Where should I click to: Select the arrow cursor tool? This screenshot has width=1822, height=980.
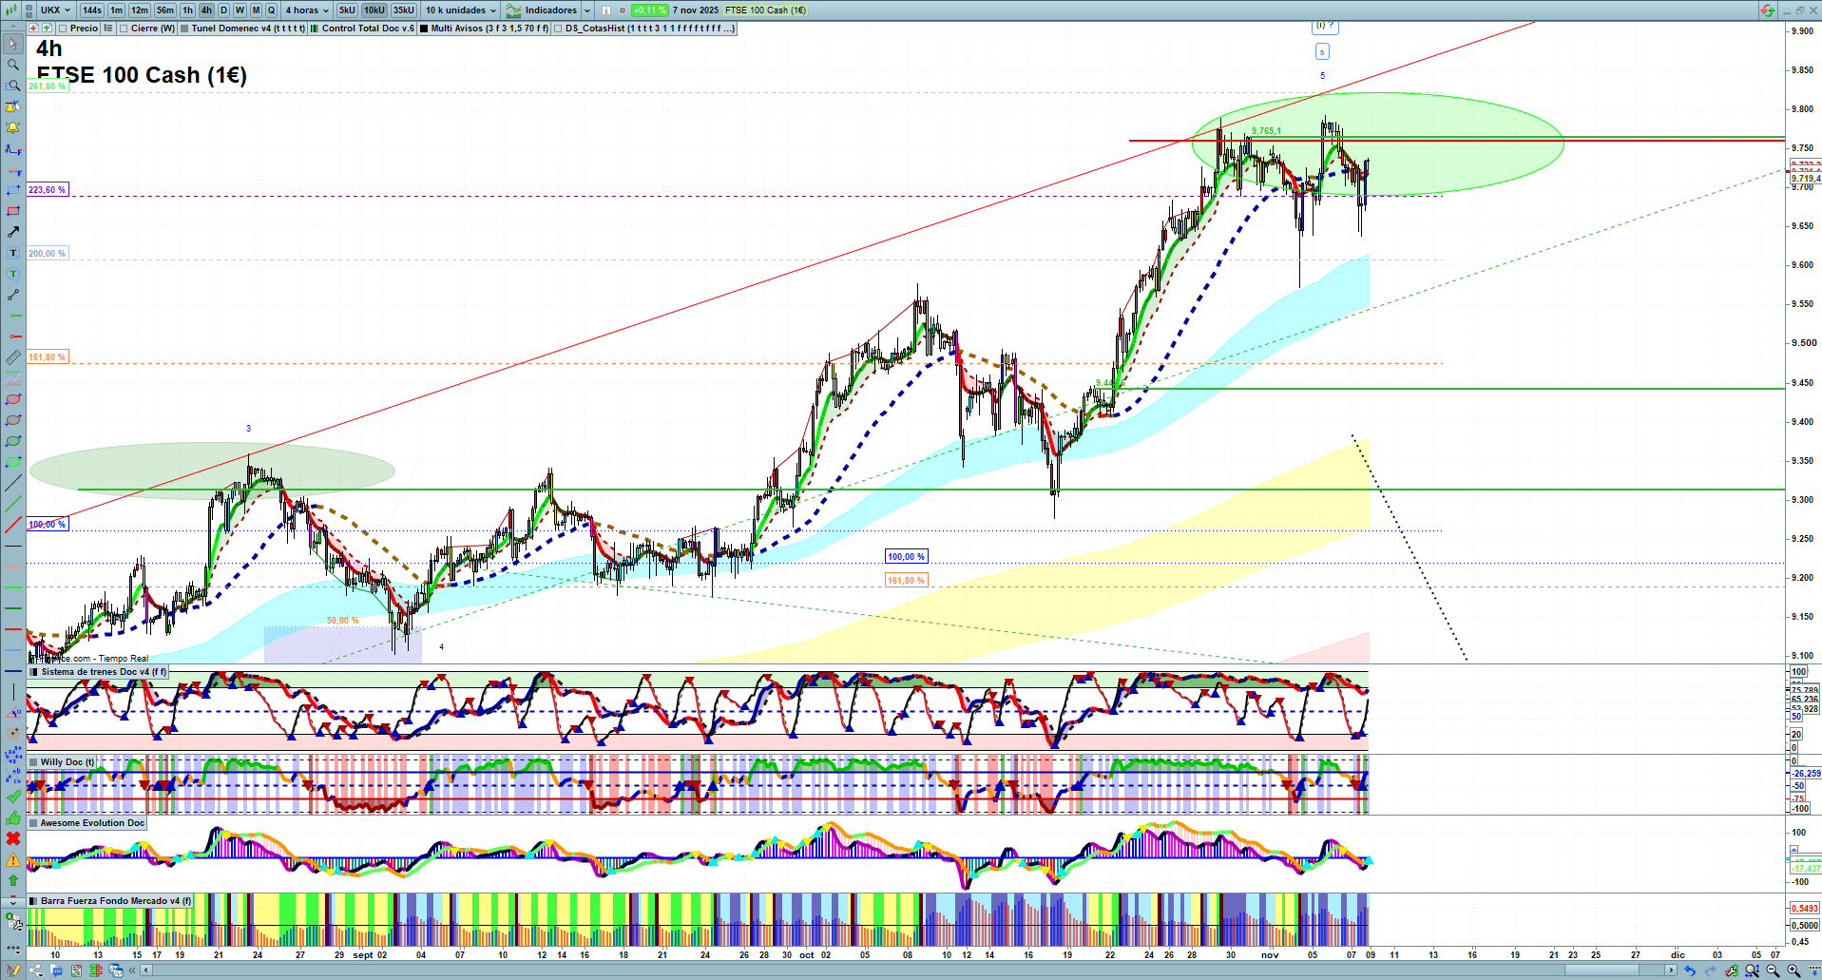click(13, 44)
